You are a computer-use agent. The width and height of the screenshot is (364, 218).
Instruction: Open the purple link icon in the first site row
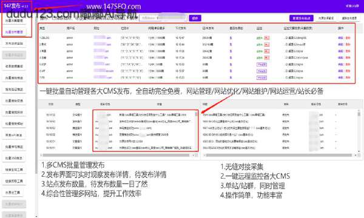[231, 38]
